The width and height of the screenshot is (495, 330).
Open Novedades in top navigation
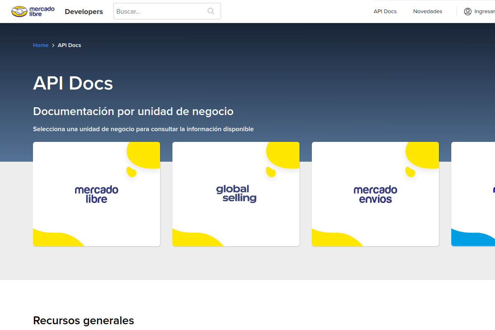tap(428, 12)
